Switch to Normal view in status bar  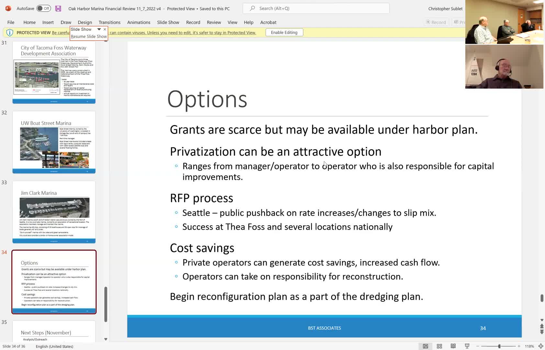click(x=426, y=346)
